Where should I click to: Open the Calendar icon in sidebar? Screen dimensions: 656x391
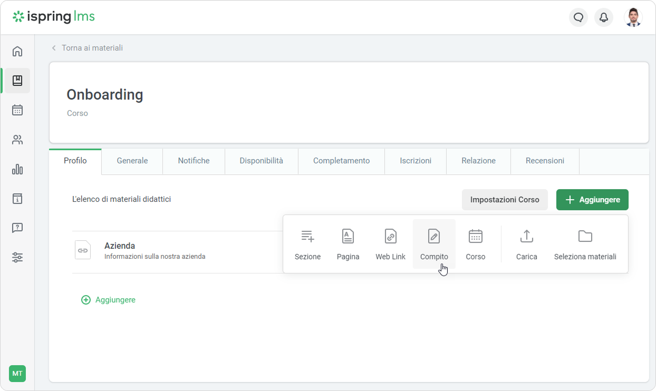point(17,110)
